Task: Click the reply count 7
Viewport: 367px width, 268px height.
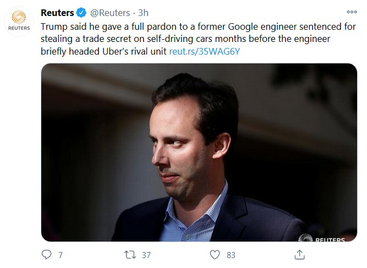Action: click(x=61, y=255)
